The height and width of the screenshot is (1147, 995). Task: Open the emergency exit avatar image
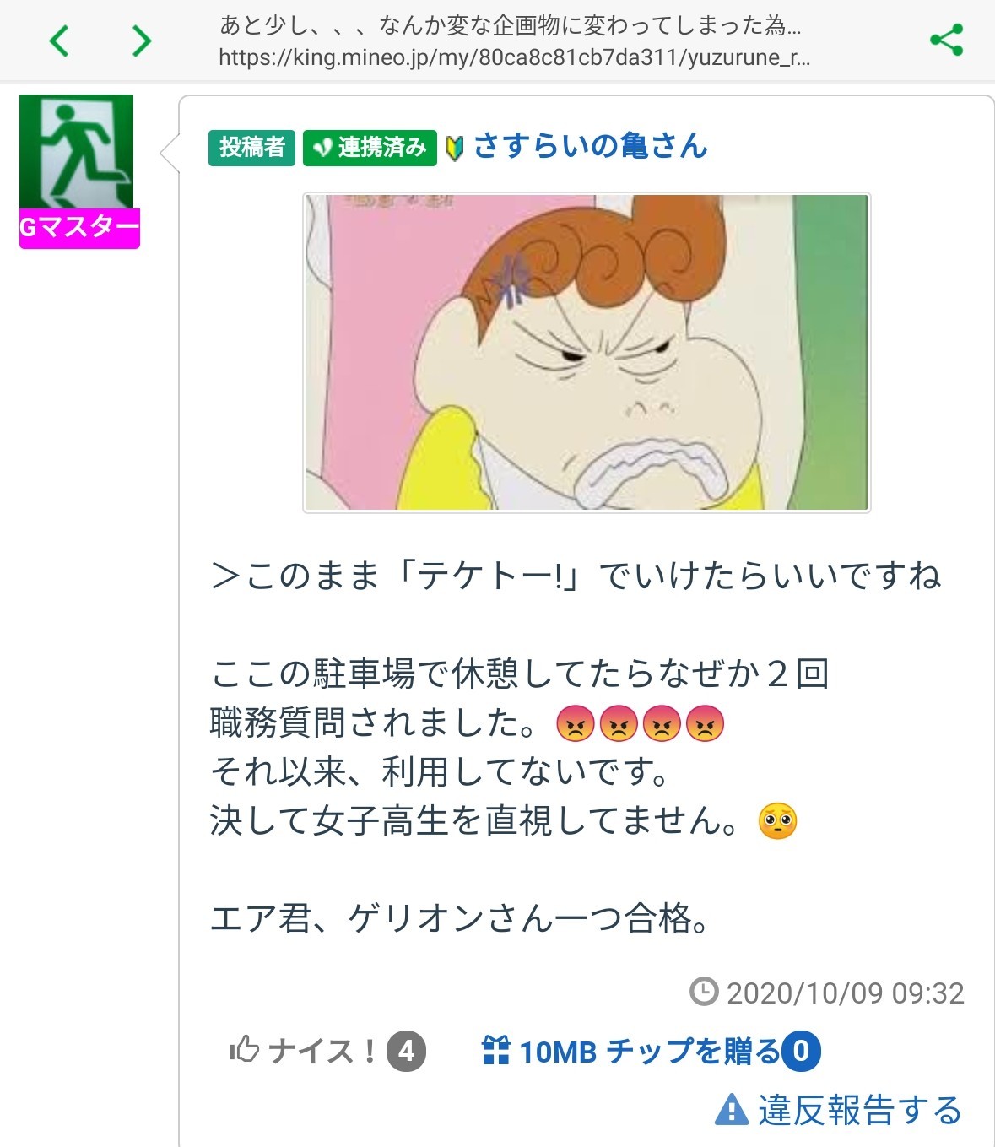click(x=76, y=152)
